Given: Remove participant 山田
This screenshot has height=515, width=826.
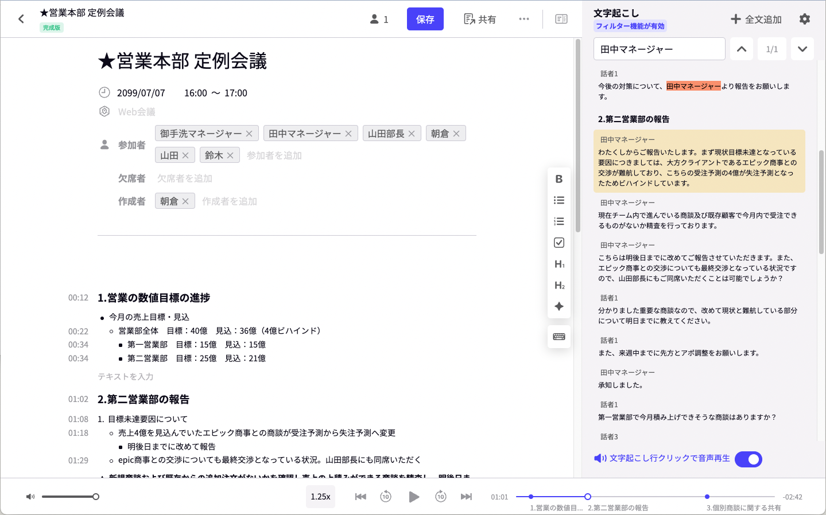Looking at the screenshot, I should [x=185, y=155].
